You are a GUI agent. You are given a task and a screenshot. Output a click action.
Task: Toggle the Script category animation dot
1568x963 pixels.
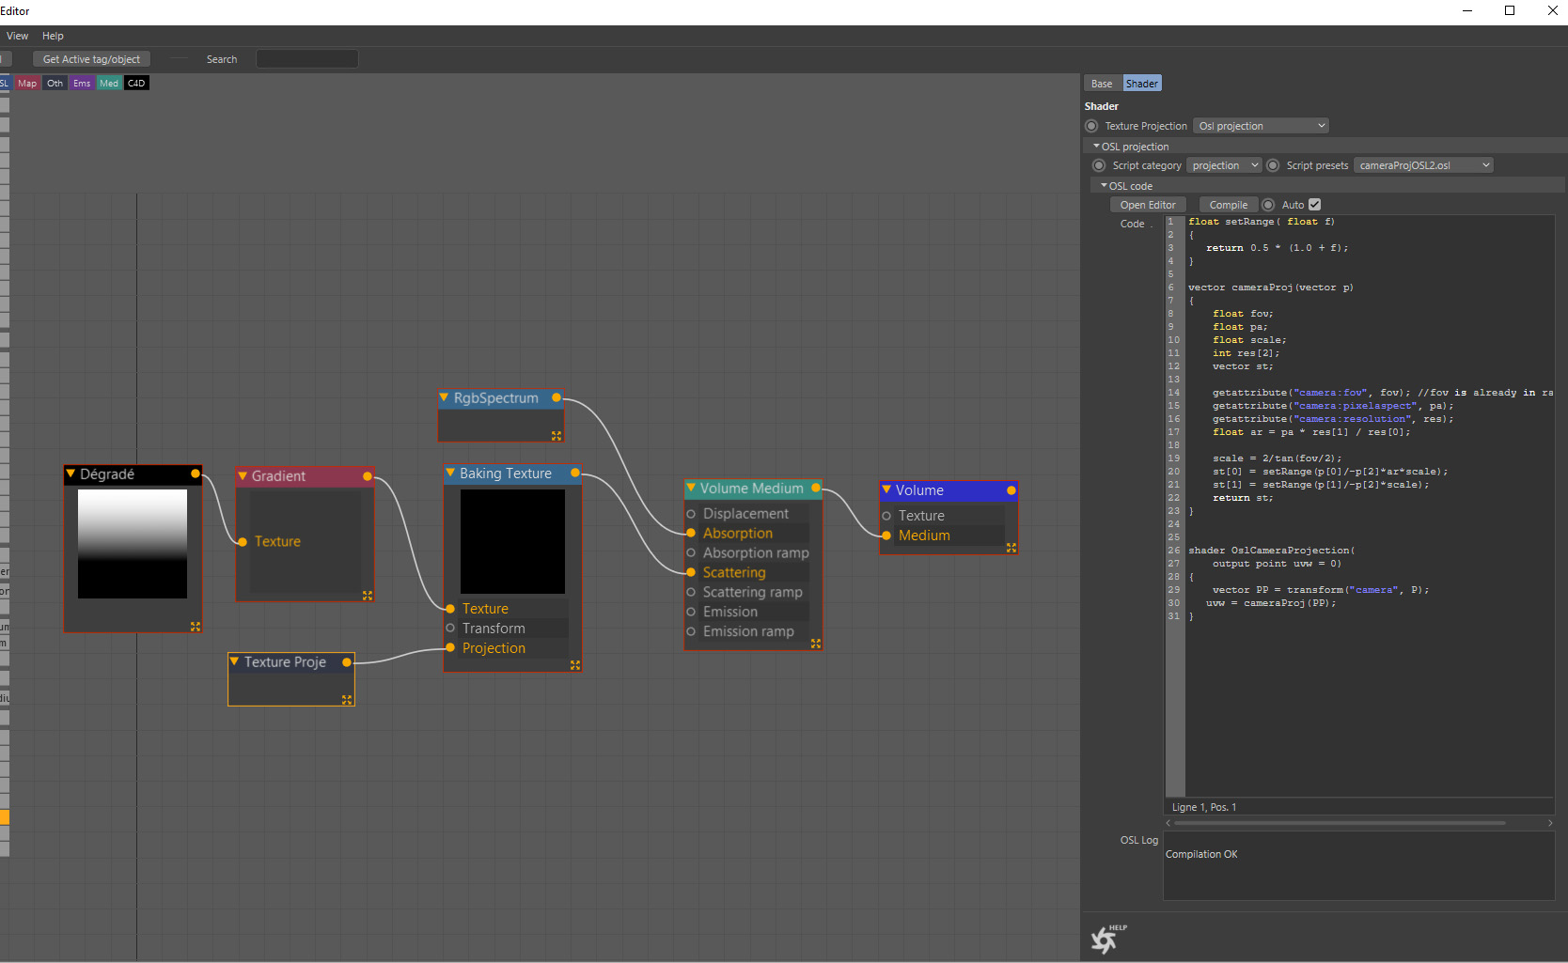pyautogui.click(x=1099, y=165)
